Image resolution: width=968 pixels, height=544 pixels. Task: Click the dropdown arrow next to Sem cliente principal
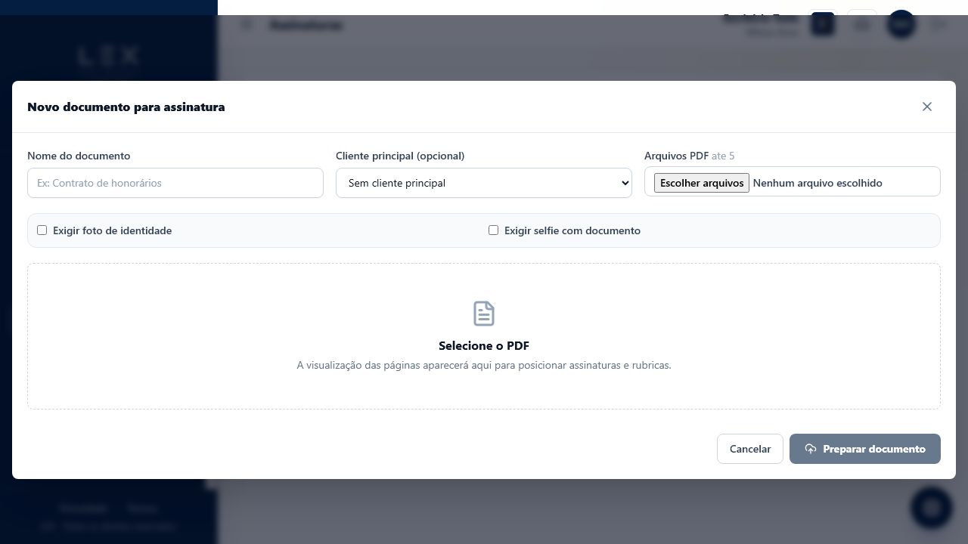point(625,183)
